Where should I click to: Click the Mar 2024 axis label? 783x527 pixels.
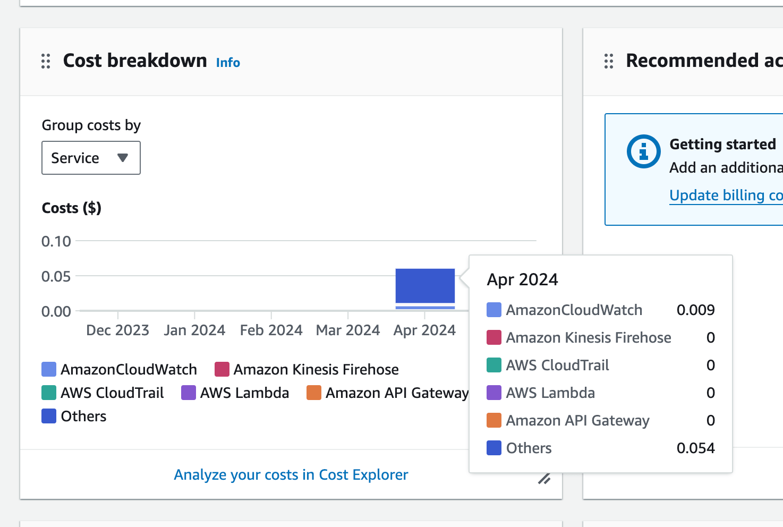coord(348,330)
